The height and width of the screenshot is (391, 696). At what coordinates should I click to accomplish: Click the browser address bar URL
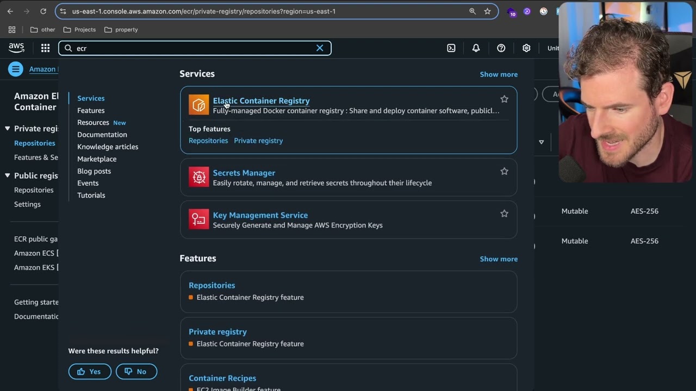(x=204, y=11)
